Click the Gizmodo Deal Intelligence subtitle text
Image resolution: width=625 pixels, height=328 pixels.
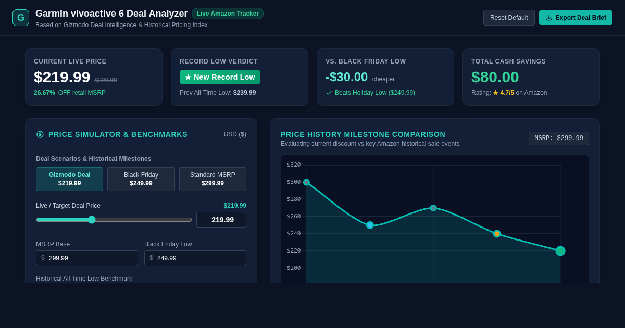(x=121, y=25)
